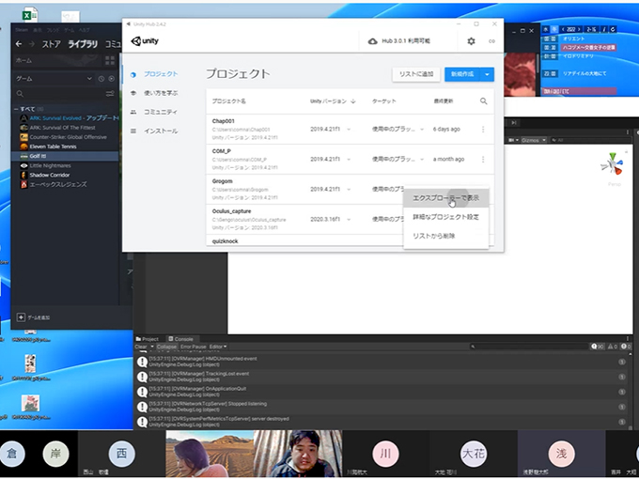
Task: Switch to the Project tab in Unity Editor
Action: pyautogui.click(x=148, y=339)
